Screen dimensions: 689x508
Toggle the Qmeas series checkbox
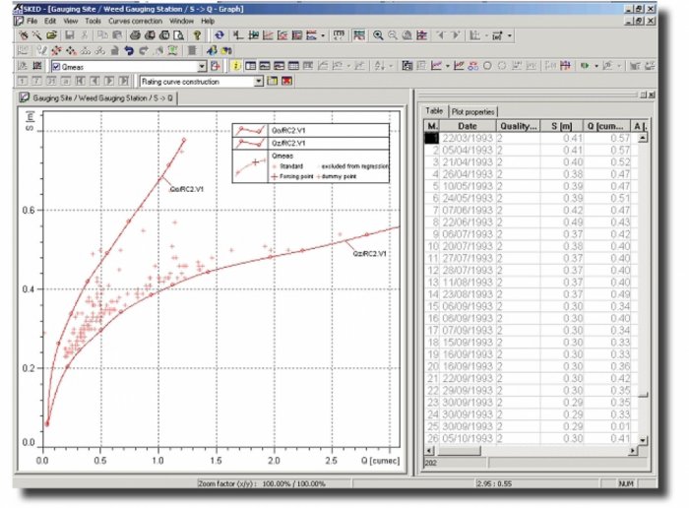(x=56, y=67)
